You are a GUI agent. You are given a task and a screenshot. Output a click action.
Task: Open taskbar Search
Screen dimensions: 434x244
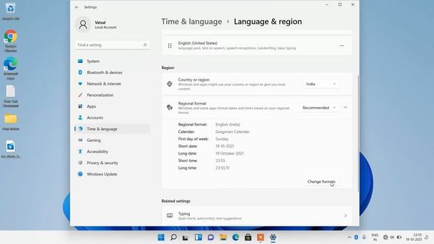coord(174,237)
